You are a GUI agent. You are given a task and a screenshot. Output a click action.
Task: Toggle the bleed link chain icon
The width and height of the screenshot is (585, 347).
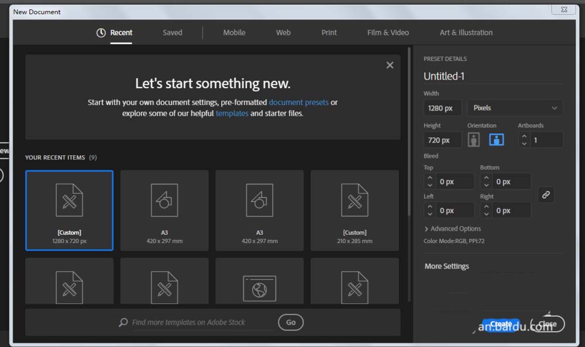[546, 195]
